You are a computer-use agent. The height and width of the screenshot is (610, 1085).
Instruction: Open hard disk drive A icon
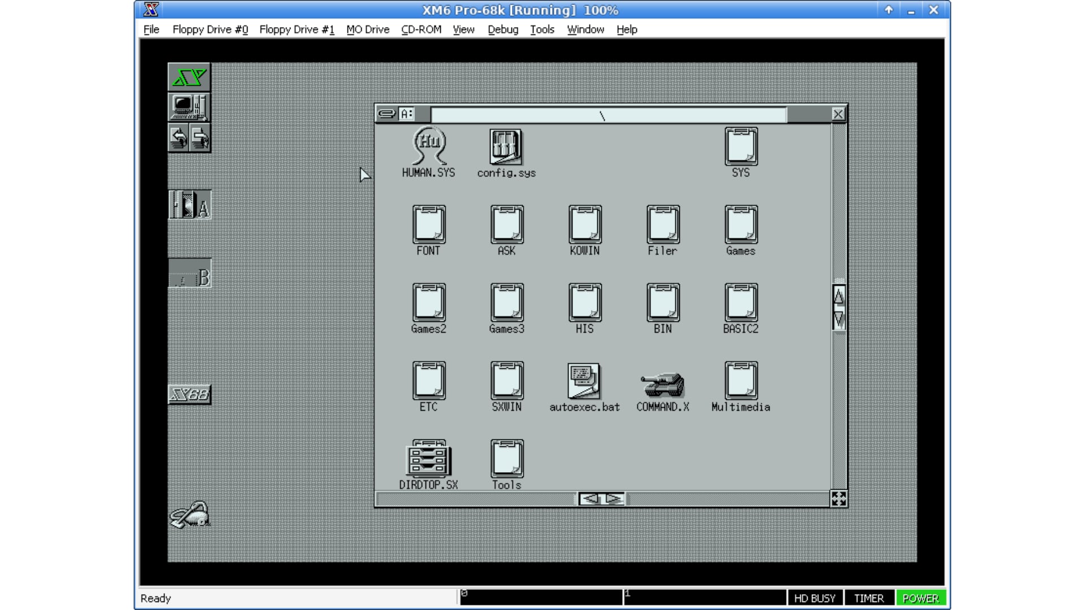[x=190, y=204]
